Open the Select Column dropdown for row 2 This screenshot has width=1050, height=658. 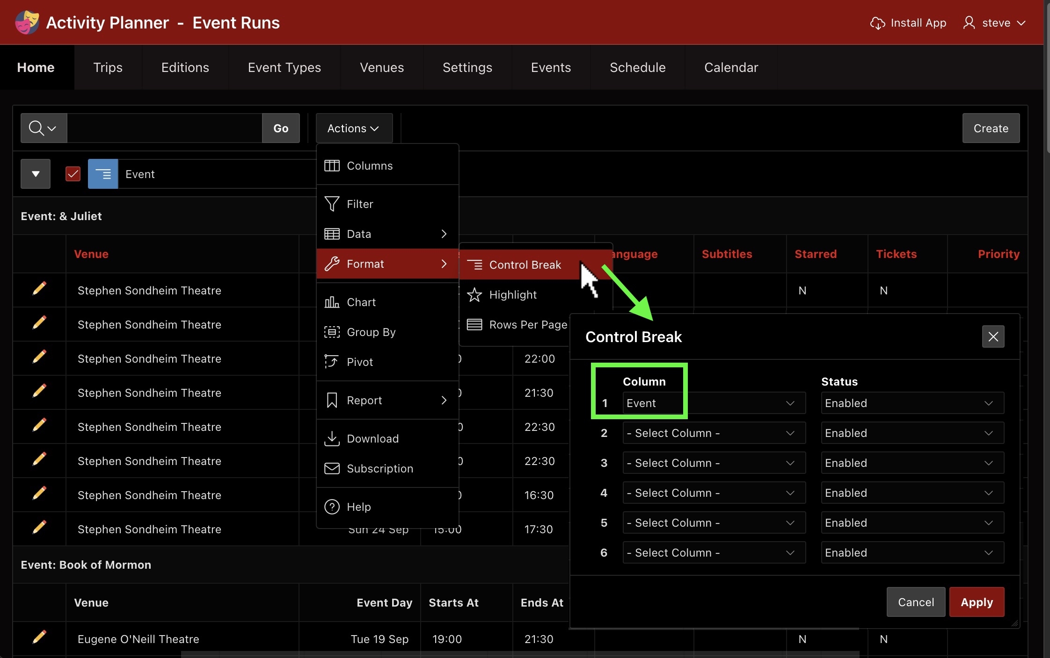[x=713, y=433]
